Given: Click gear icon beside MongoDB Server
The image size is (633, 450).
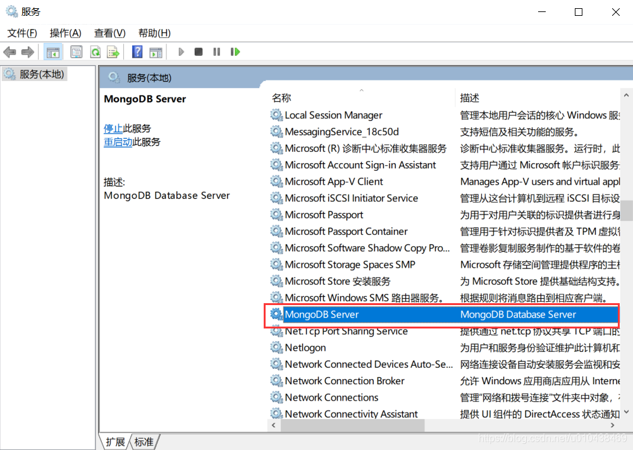Looking at the screenshot, I should coord(276,315).
